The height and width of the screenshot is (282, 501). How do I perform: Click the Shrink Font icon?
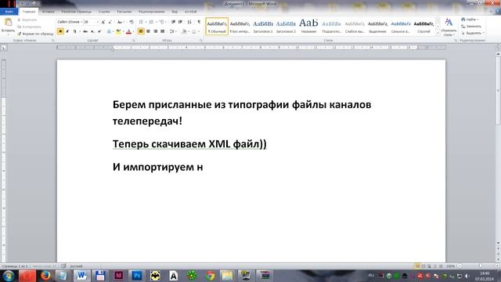point(110,22)
